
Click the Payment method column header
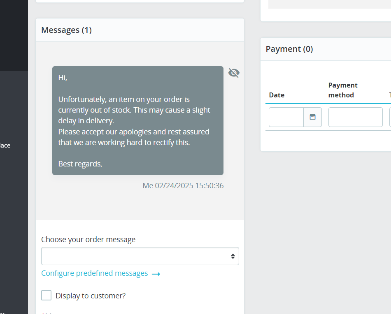click(343, 90)
